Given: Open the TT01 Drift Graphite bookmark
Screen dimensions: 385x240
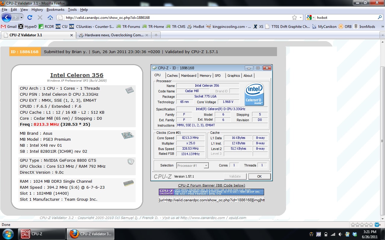Looking at the screenshot, I should [288, 26].
